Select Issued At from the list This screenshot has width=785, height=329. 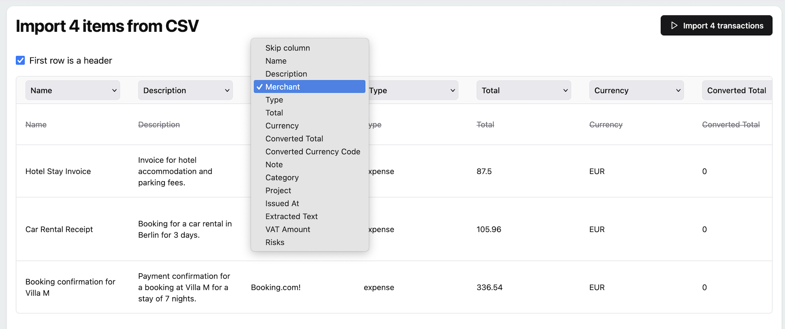(x=282, y=204)
